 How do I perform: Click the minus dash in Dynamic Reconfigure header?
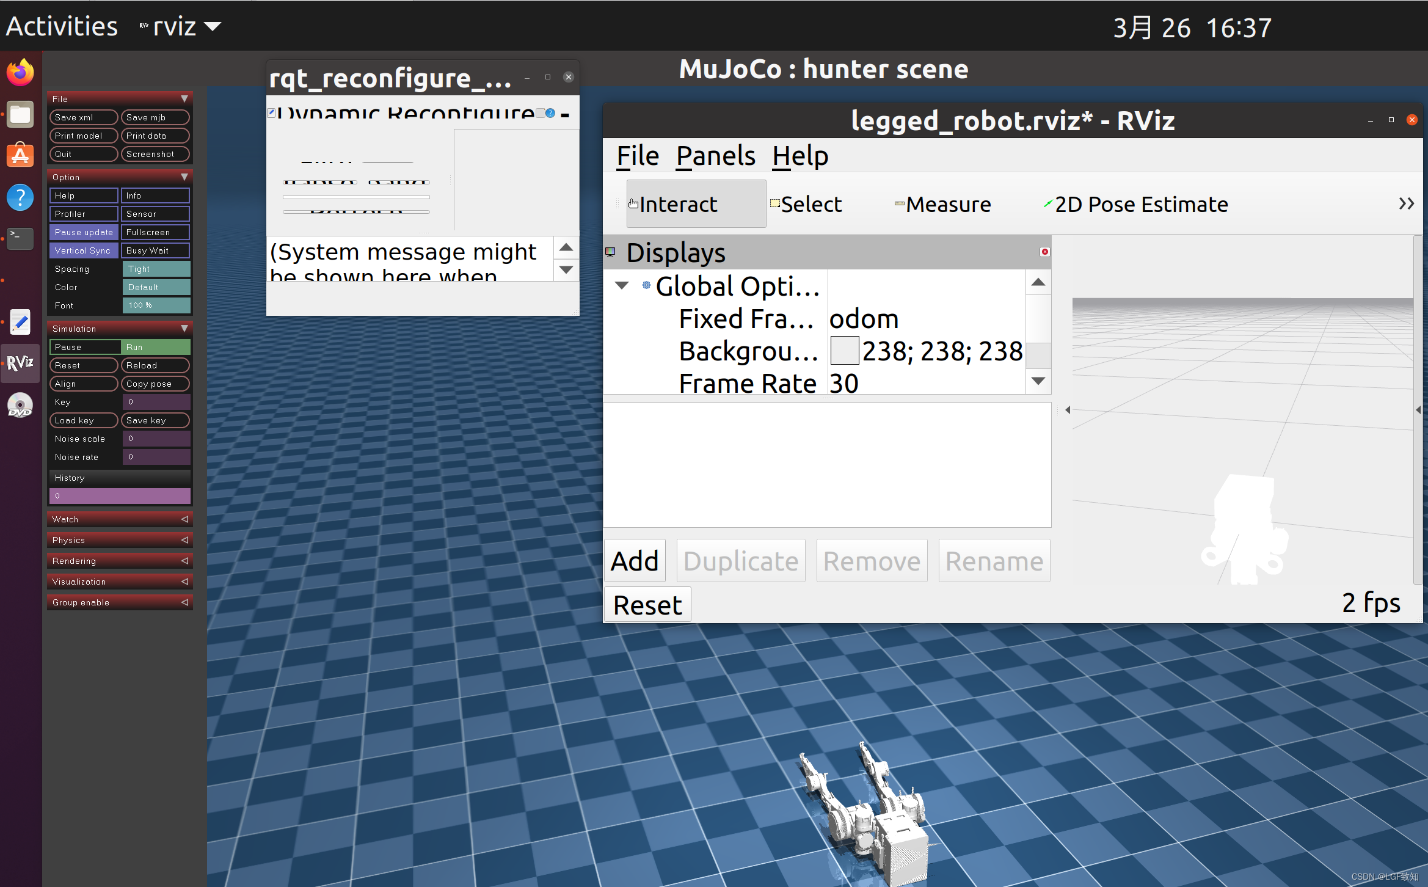[x=565, y=114]
